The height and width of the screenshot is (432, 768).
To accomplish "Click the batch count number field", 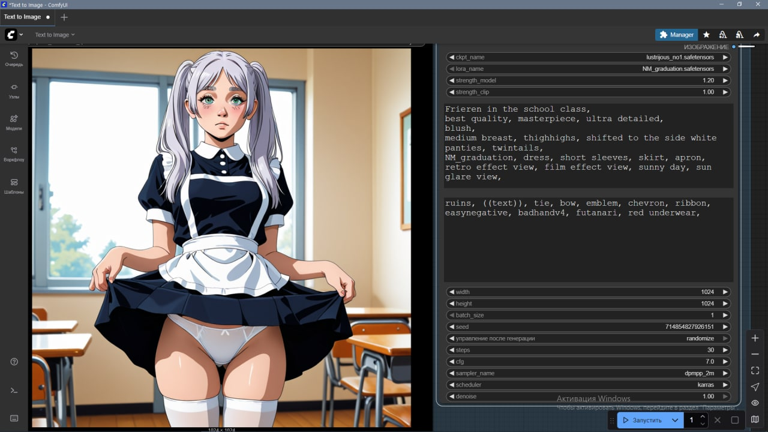I will 691,420.
